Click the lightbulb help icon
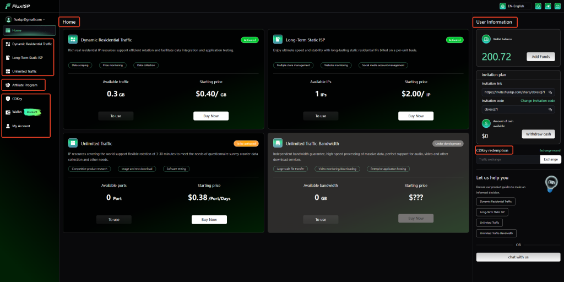 coord(550,183)
